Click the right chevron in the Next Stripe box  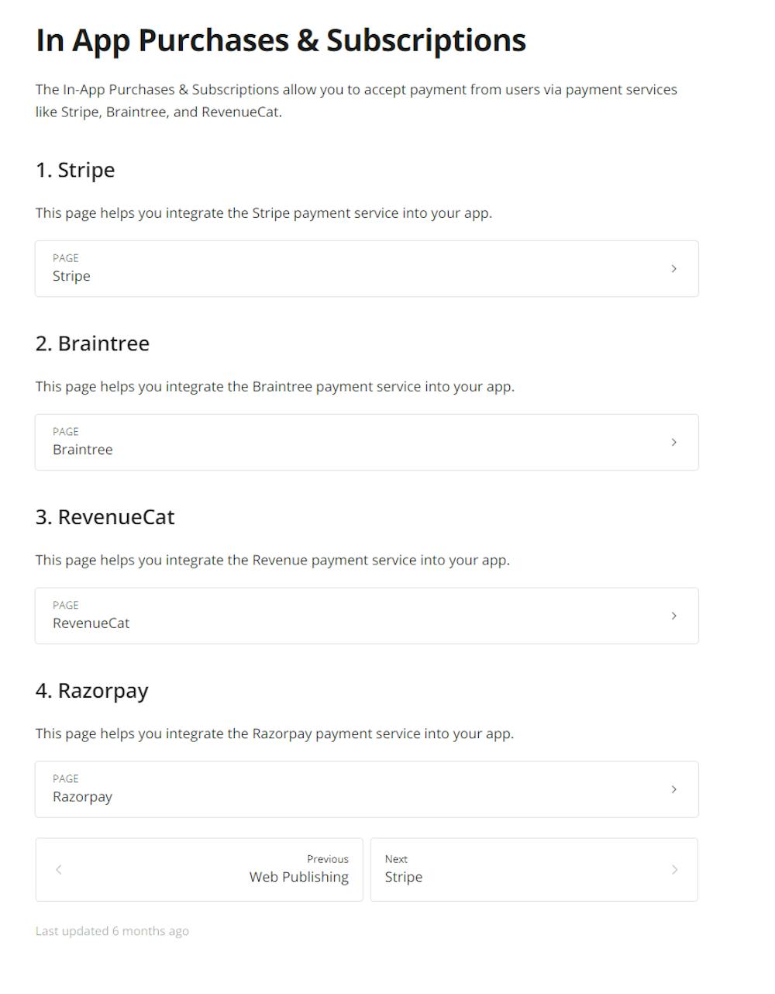coord(673,869)
